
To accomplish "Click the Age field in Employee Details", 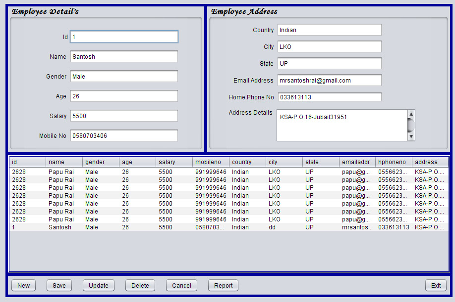I will click(124, 96).
